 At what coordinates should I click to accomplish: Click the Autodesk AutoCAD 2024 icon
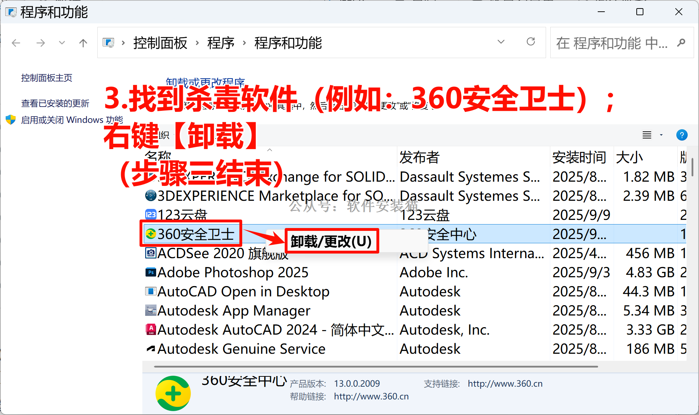[x=151, y=330]
